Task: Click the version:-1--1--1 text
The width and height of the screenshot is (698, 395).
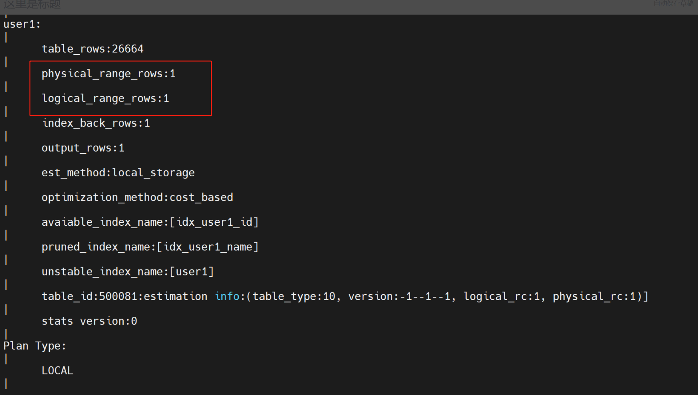Action: [x=399, y=296]
